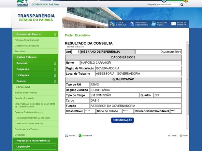Open Relação Nominal (ART. 234 C. EST)
The height and width of the screenshot is (151, 202).
click(x=32, y=118)
